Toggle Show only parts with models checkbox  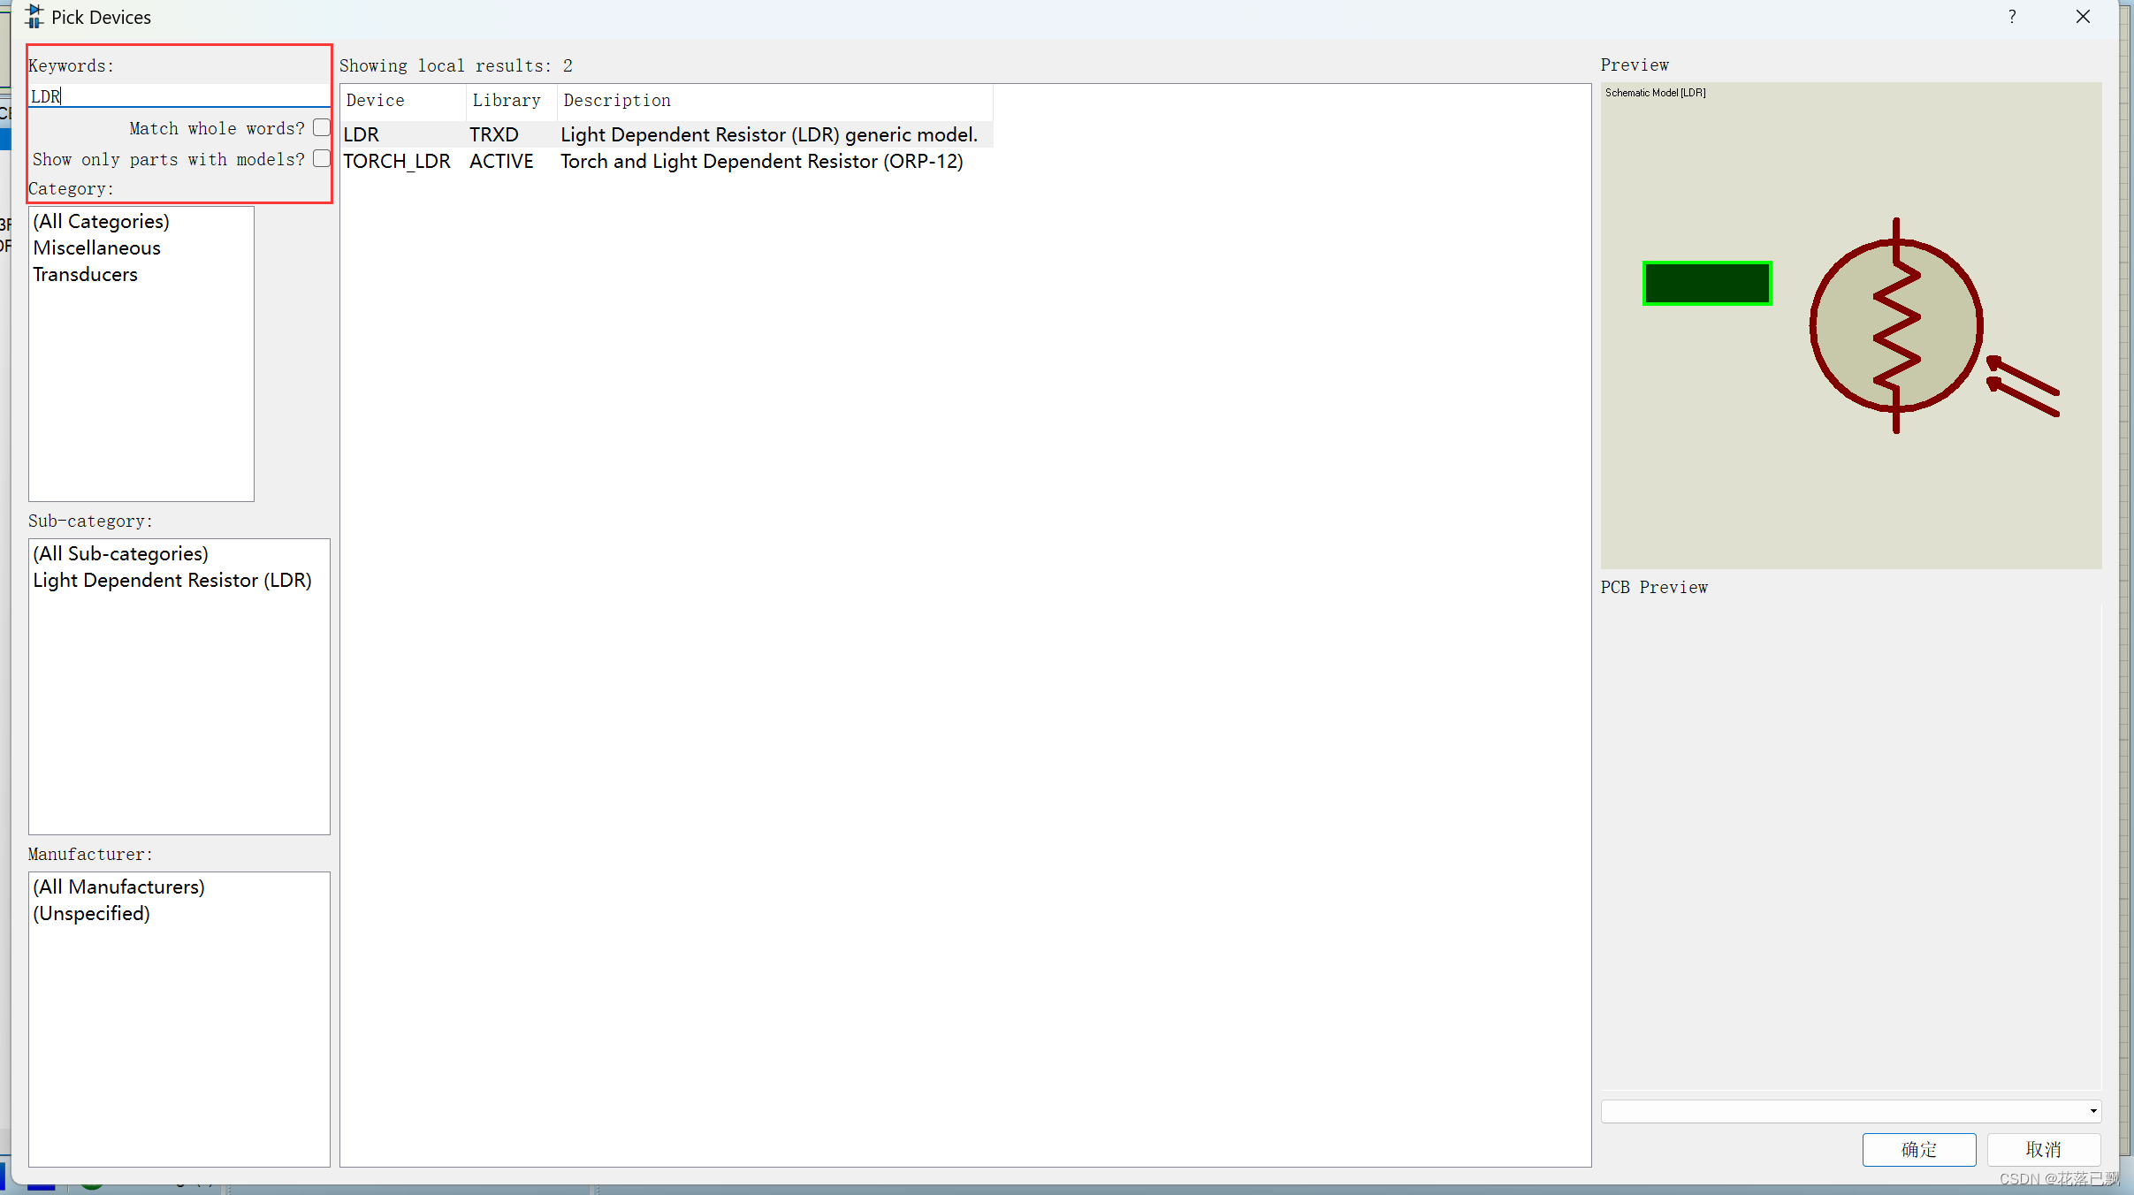tap(322, 158)
